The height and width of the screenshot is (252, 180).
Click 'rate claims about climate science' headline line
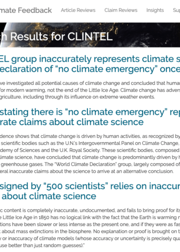click(71, 122)
